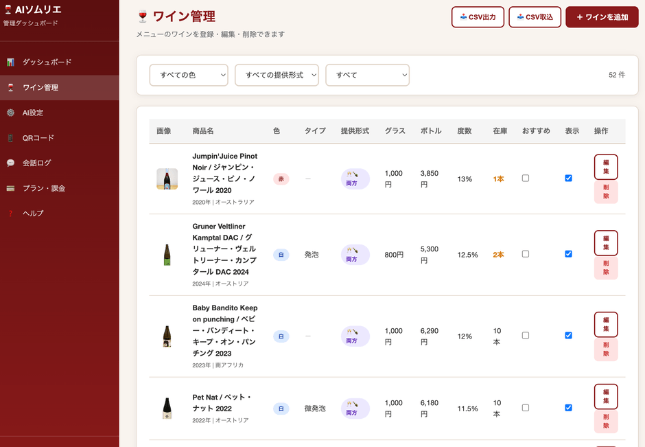Viewport: 645px width, 447px height.
Task: Click the 在庫 column header
Action: tap(500, 131)
